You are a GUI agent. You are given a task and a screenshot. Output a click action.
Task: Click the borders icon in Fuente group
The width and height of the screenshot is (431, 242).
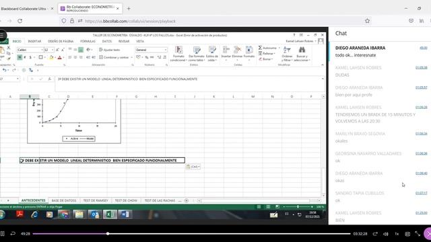[x=40, y=57]
